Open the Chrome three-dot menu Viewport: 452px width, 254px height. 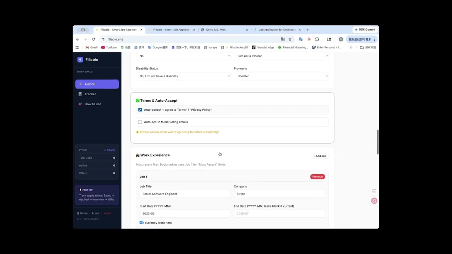pos(374,39)
